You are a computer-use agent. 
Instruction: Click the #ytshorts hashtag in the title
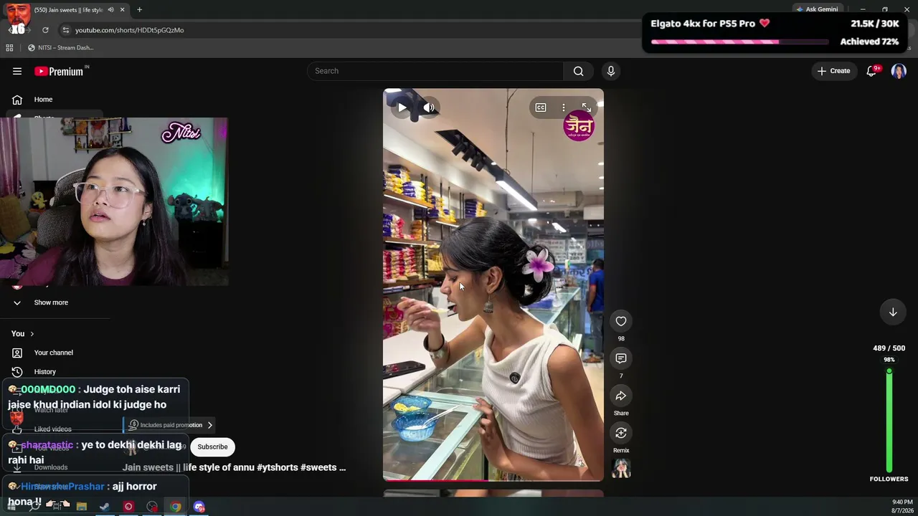point(277,467)
